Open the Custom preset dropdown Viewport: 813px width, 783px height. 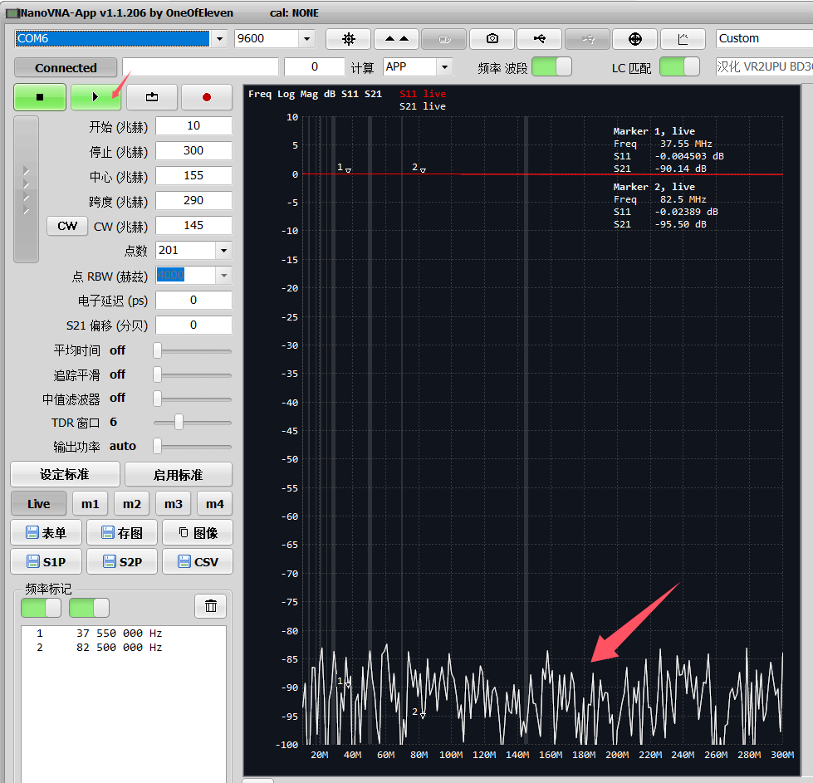[x=764, y=38]
